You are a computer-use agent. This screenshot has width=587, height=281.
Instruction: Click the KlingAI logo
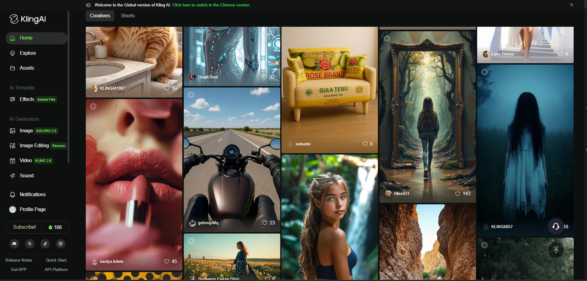pyautogui.click(x=28, y=19)
